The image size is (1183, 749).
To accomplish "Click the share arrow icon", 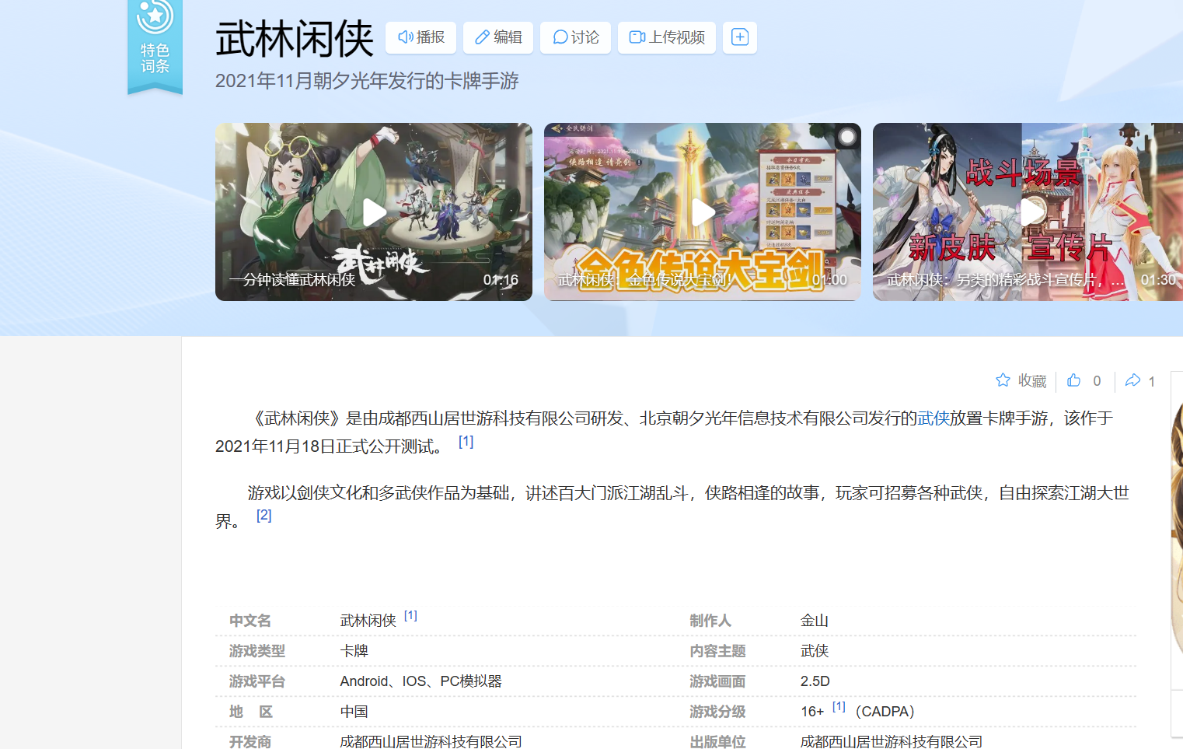I will (1133, 380).
